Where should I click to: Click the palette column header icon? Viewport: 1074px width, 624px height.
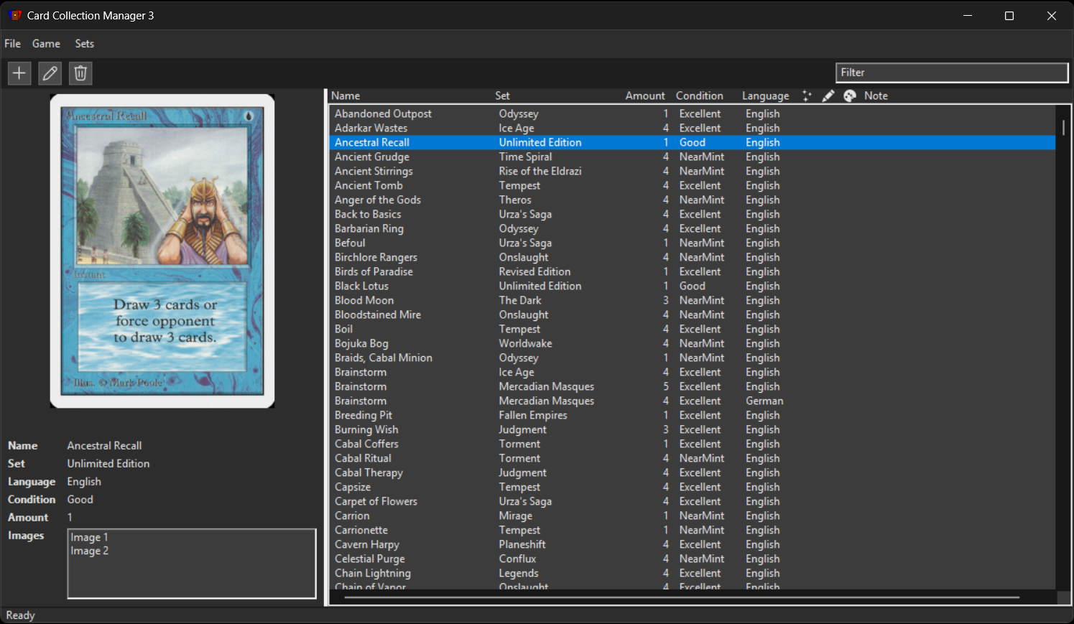(850, 96)
